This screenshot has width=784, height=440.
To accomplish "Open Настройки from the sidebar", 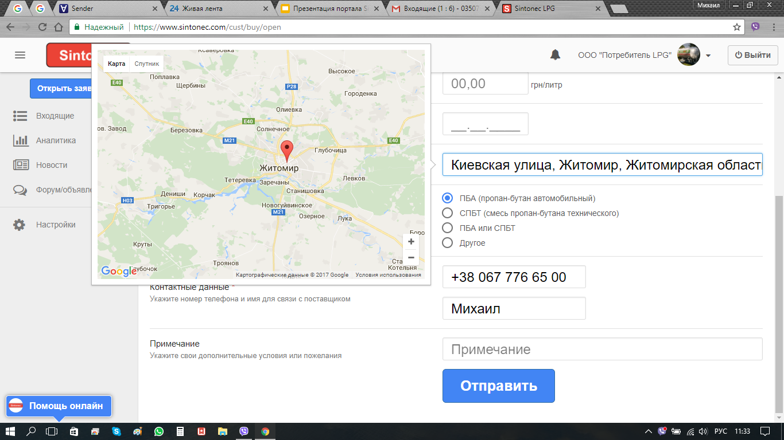I will 55,225.
